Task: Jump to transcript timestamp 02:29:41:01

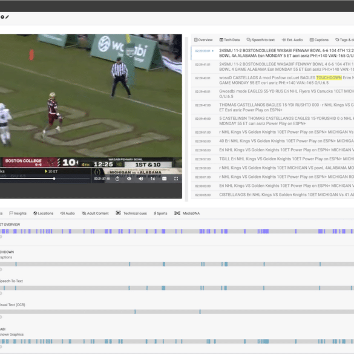Action: pos(203,65)
